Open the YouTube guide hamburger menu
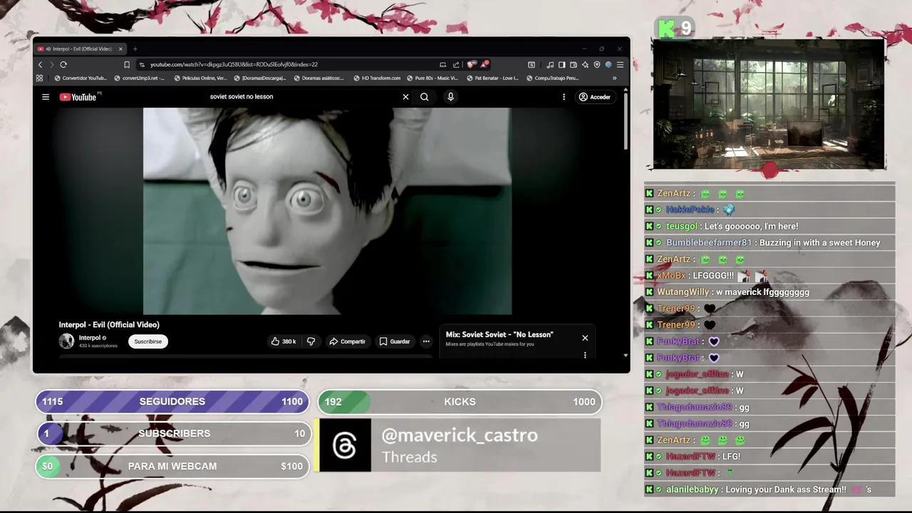Screen dimensions: 912x513 pyautogui.click(x=46, y=97)
